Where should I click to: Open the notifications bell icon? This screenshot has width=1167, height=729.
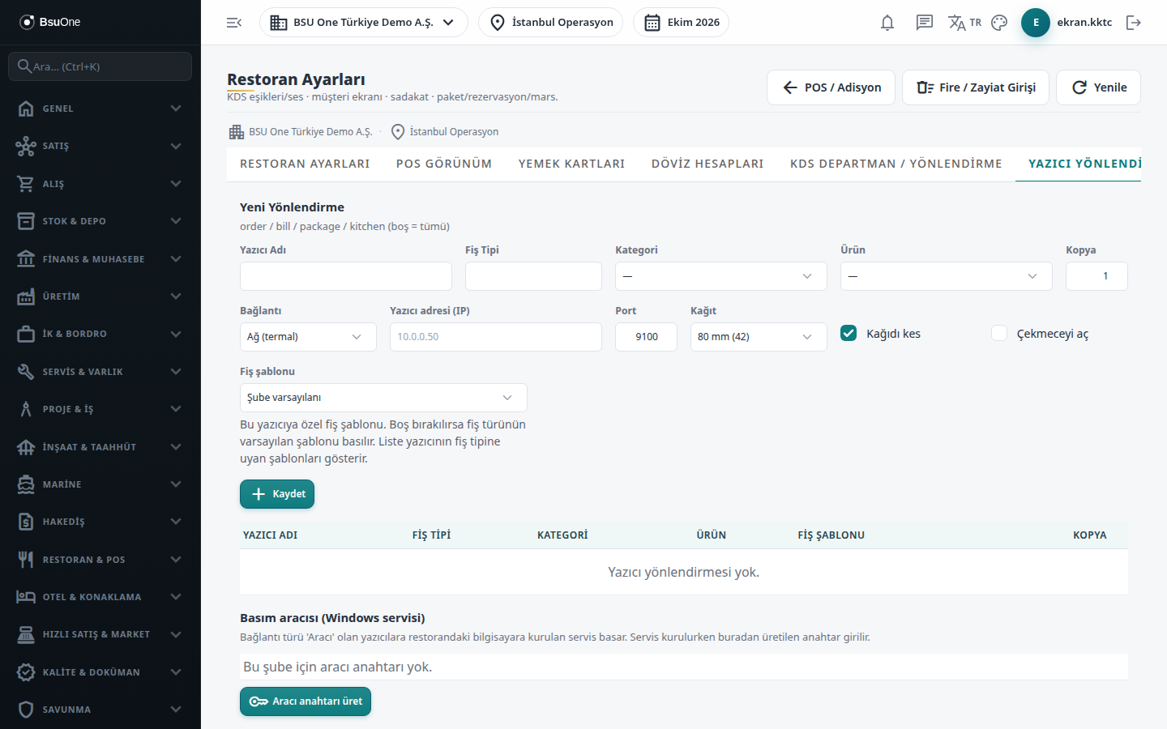[887, 23]
